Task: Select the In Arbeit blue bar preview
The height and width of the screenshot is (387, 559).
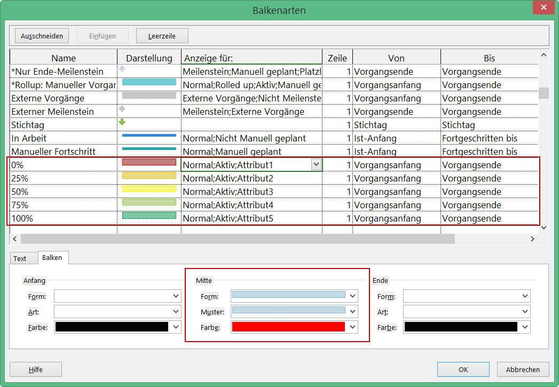Action: click(149, 136)
